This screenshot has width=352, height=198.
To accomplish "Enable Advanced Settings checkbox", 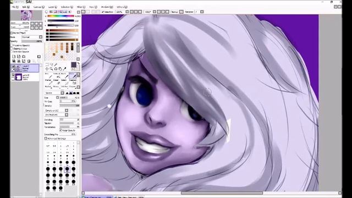I will click(x=46, y=139).
